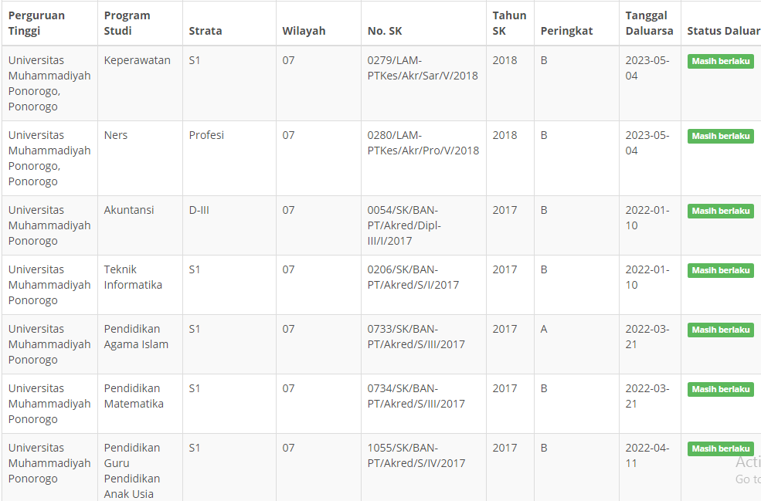
Task: Click the peringkat A cell
Action: point(544,329)
